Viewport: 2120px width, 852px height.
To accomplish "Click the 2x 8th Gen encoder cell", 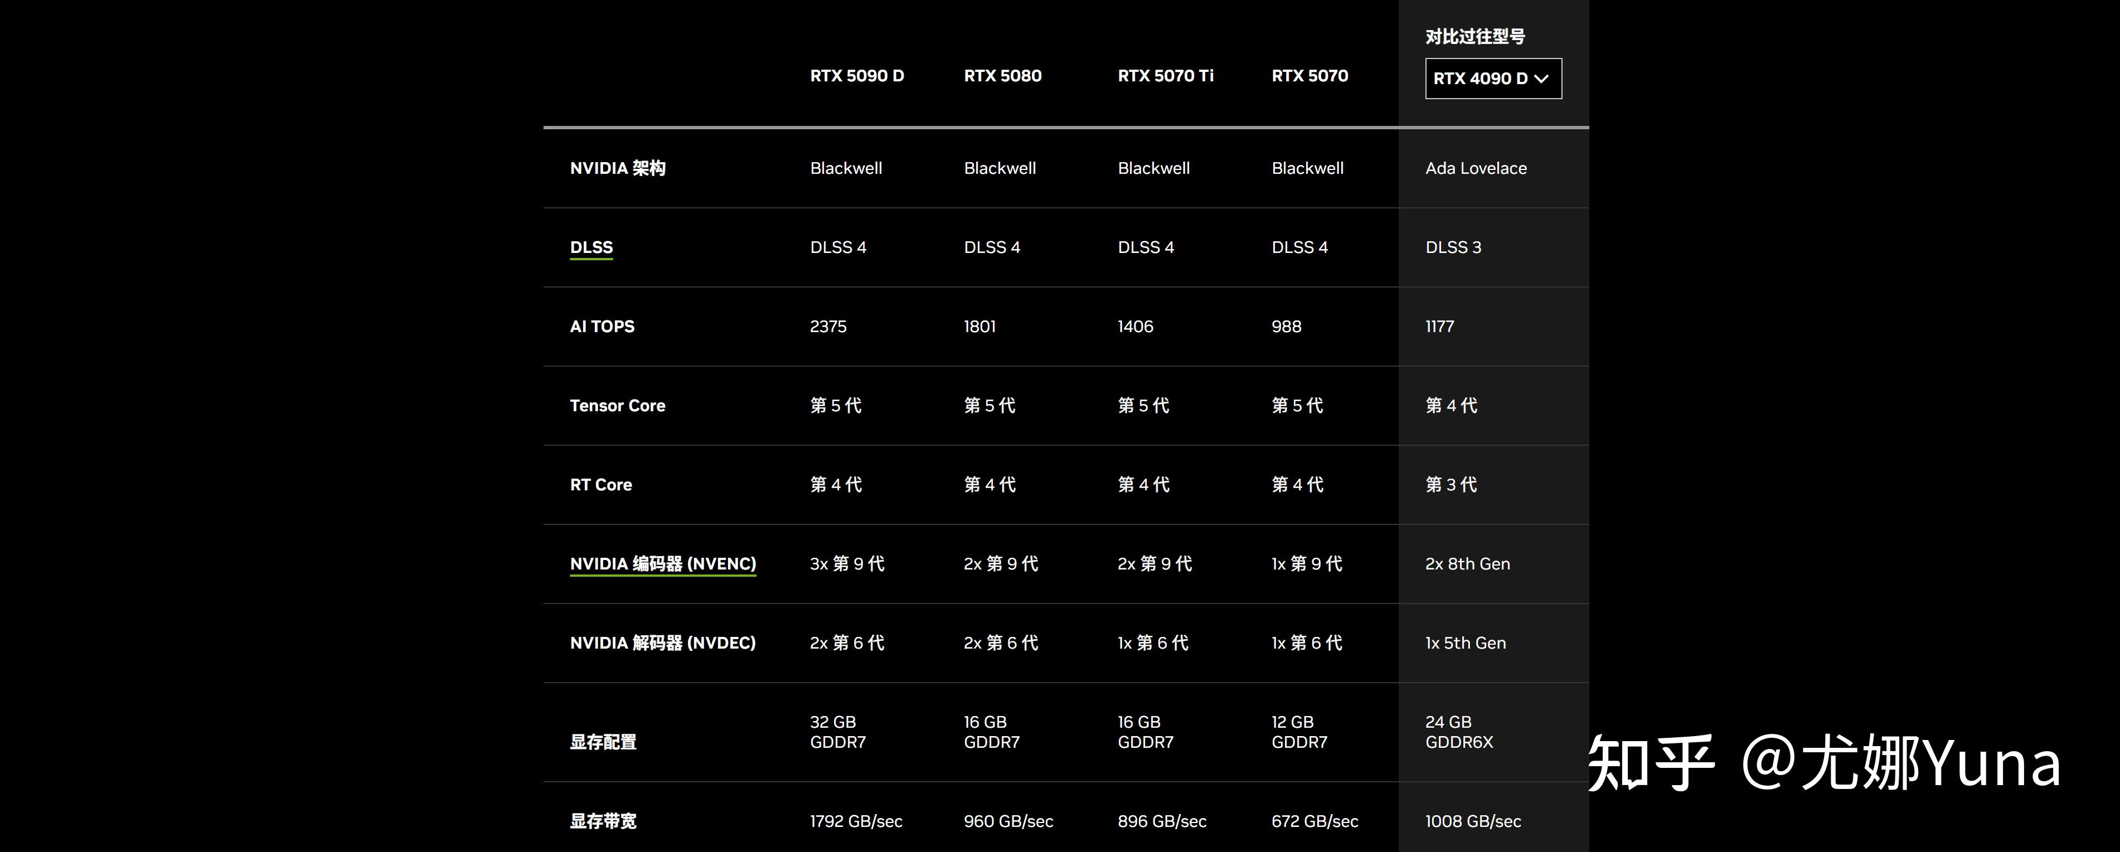I will tap(1467, 564).
